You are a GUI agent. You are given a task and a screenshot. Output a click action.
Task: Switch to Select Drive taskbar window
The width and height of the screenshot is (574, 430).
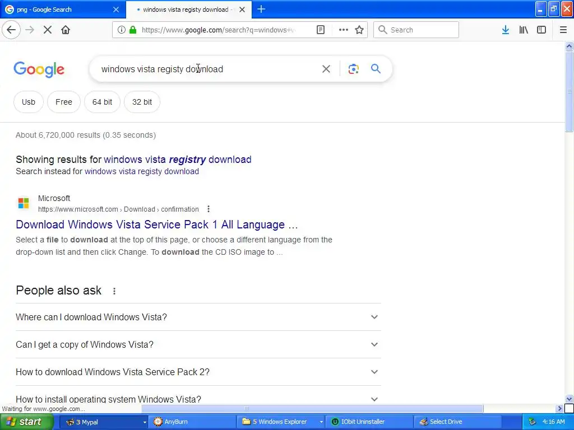coord(458,422)
